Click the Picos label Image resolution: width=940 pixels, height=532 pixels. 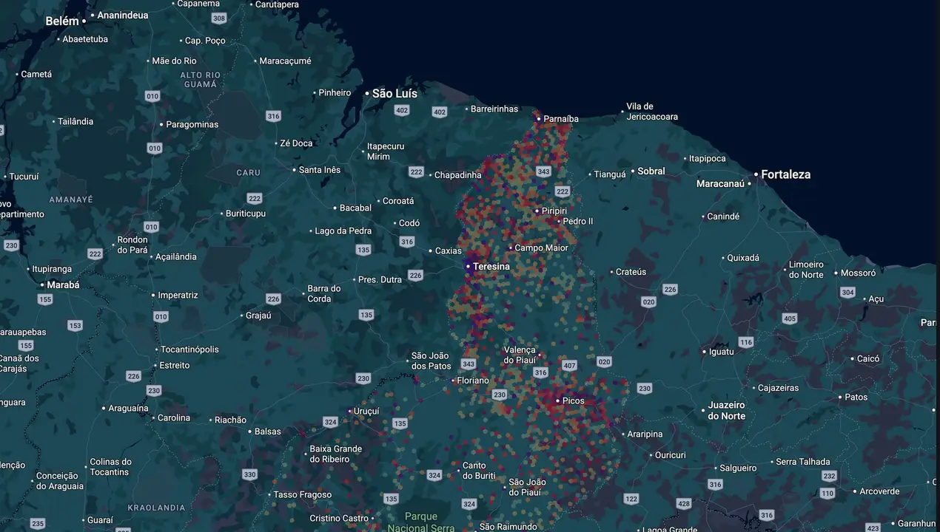pos(574,401)
